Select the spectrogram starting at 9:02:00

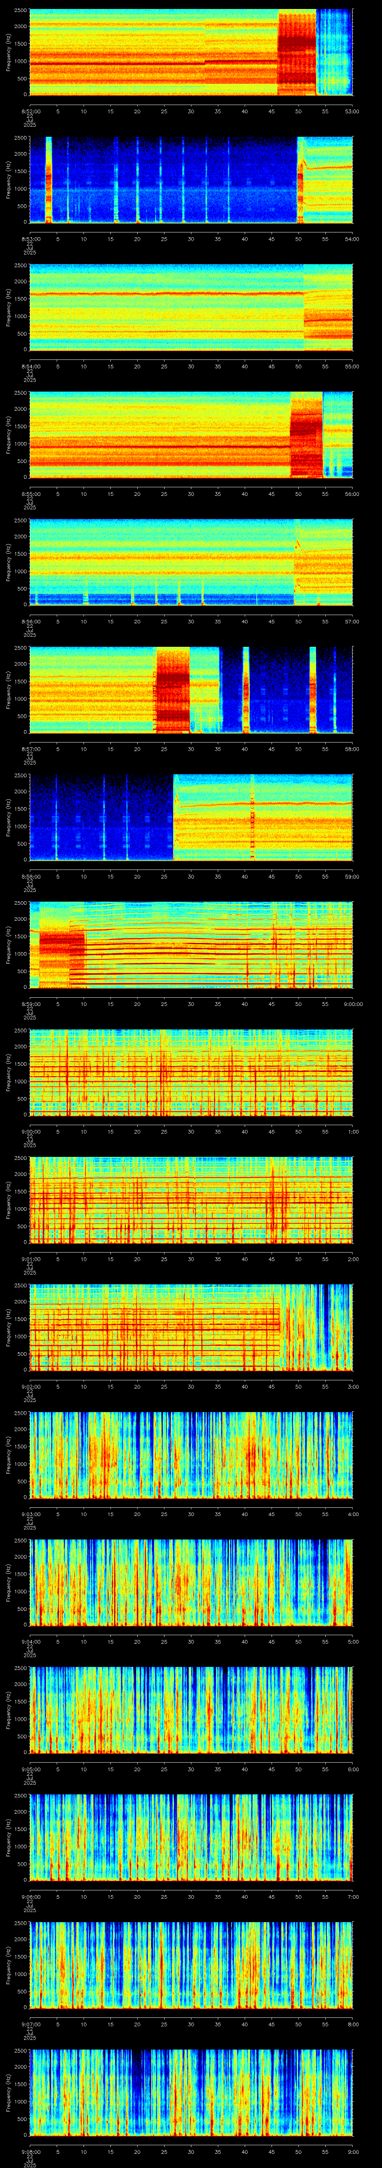[191, 1327]
